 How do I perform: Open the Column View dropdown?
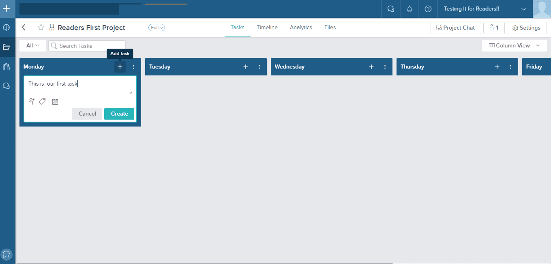pos(514,45)
